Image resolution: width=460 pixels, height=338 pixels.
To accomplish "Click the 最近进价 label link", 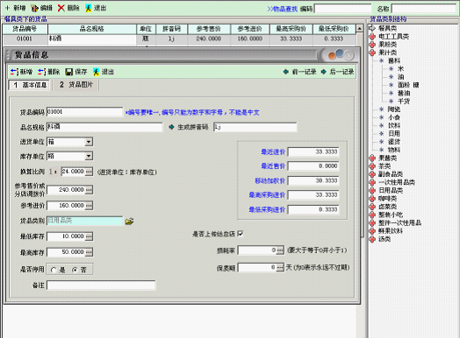I will click(x=273, y=151).
